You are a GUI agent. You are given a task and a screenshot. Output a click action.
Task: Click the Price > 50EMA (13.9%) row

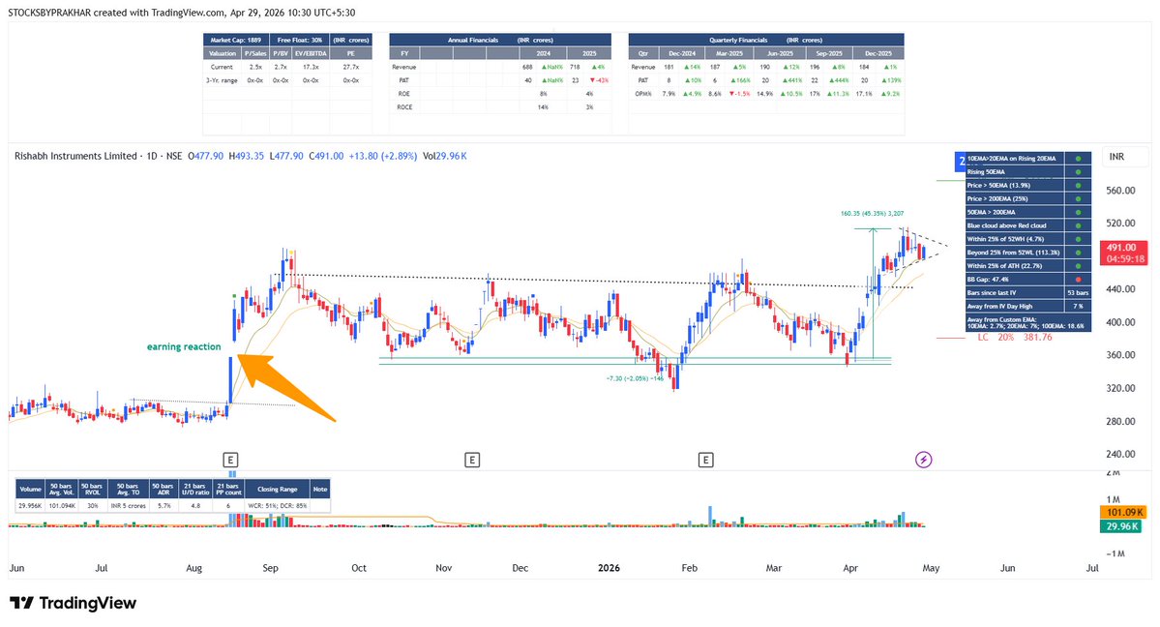click(1028, 185)
